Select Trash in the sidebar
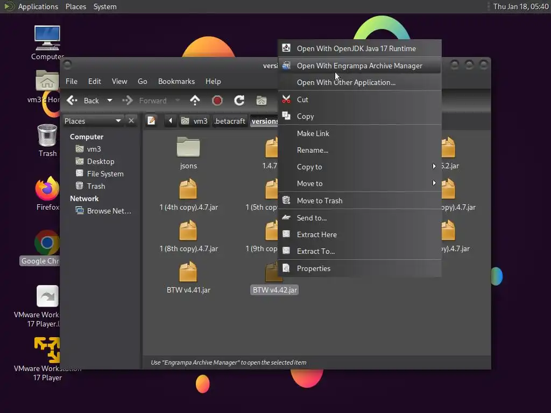The width and height of the screenshot is (551, 413). coord(90,186)
